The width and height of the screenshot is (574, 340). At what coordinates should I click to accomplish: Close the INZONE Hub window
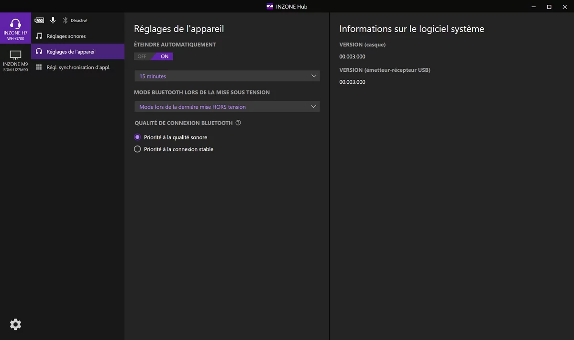point(565,6)
